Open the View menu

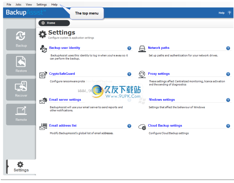click(29, 5)
